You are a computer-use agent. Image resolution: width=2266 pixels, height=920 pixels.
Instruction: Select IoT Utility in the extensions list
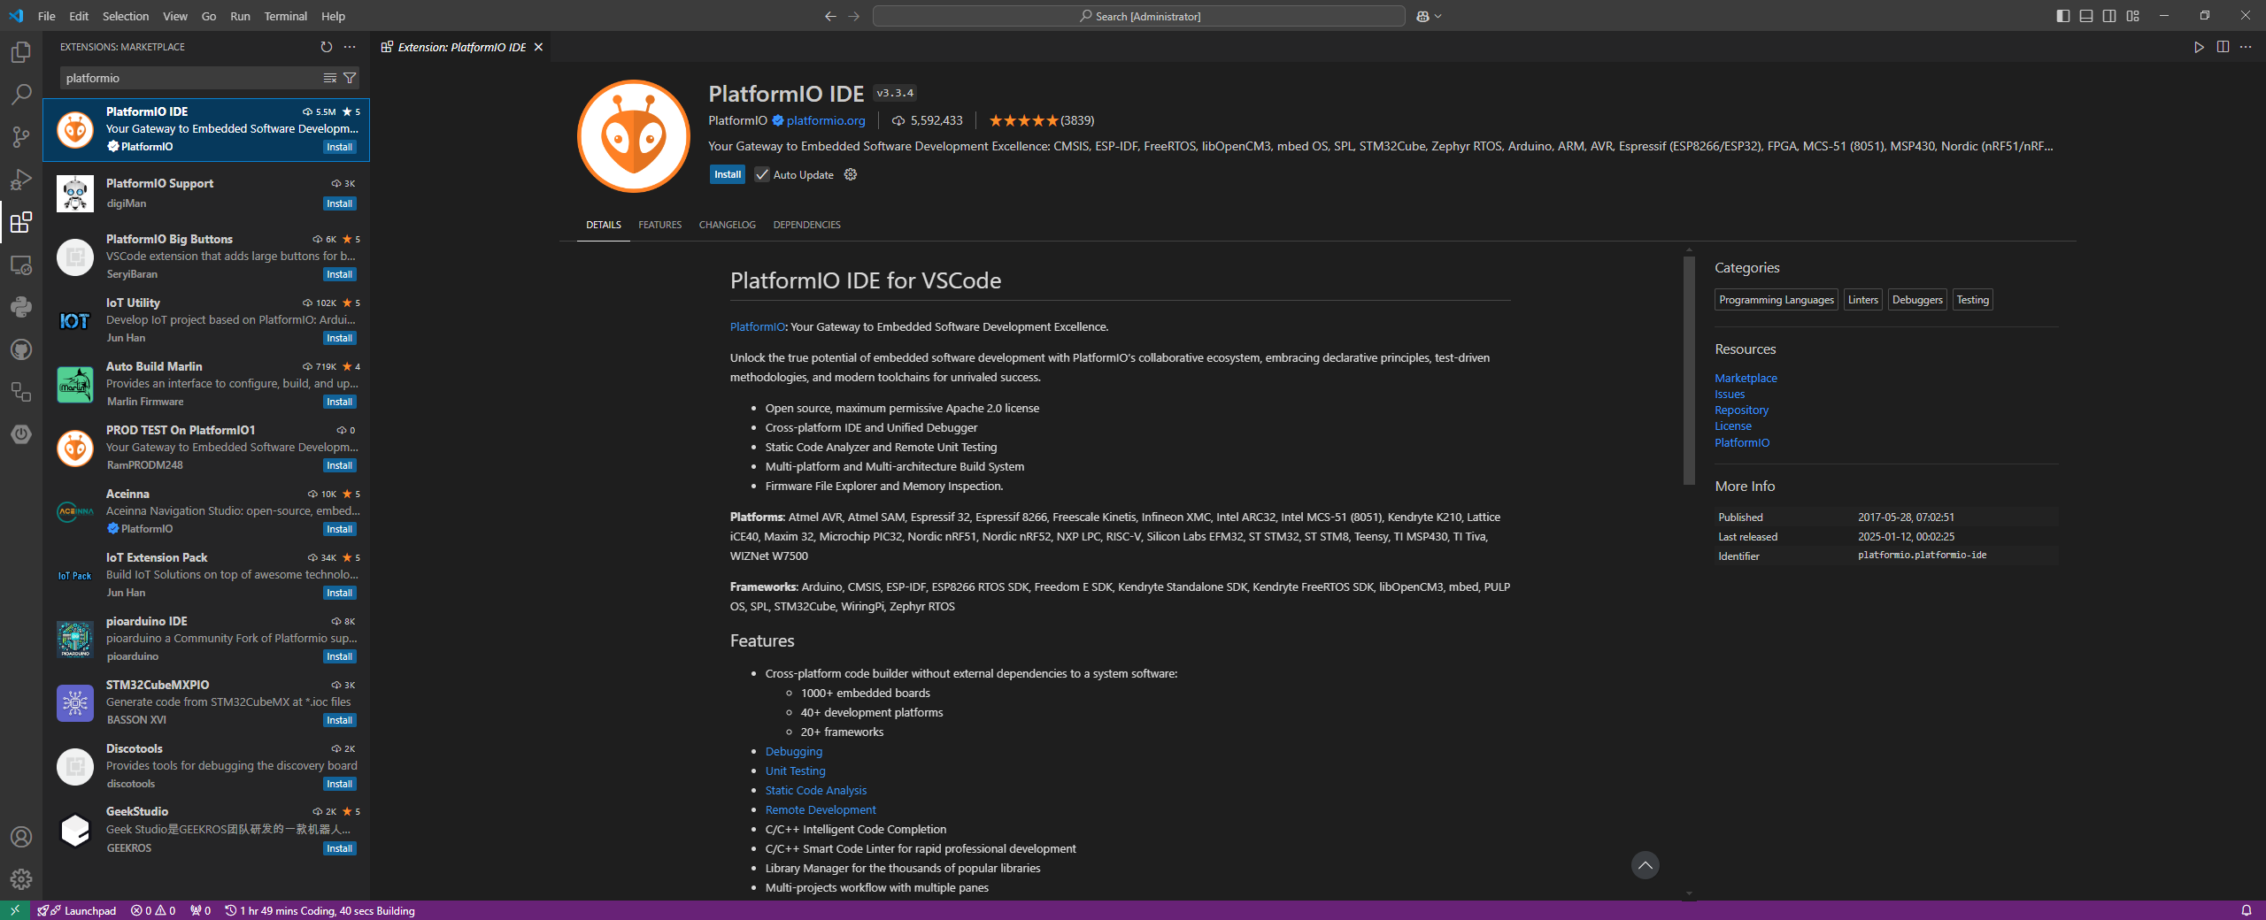click(206, 320)
